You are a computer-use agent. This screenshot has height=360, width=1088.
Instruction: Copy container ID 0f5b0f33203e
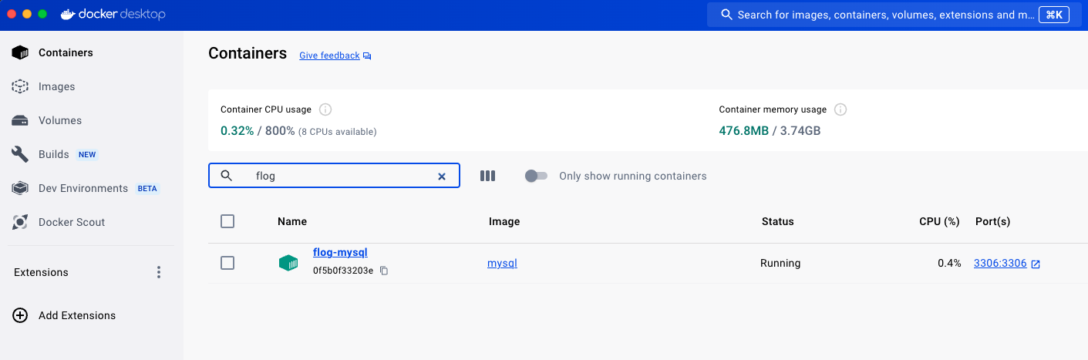tap(384, 271)
